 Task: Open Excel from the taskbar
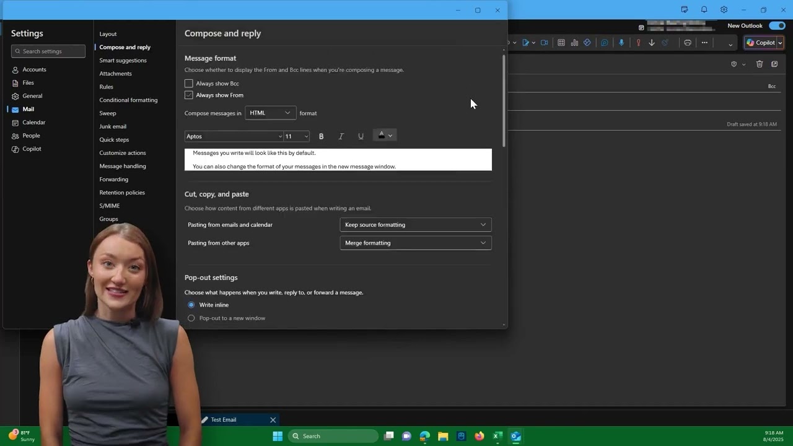pyautogui.click(x=497, y=436)
